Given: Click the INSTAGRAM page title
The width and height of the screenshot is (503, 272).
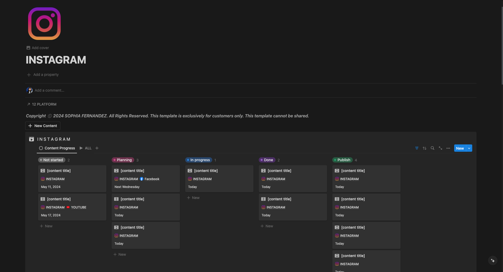Looking at the screenshot, I should (x=56, y=60).
